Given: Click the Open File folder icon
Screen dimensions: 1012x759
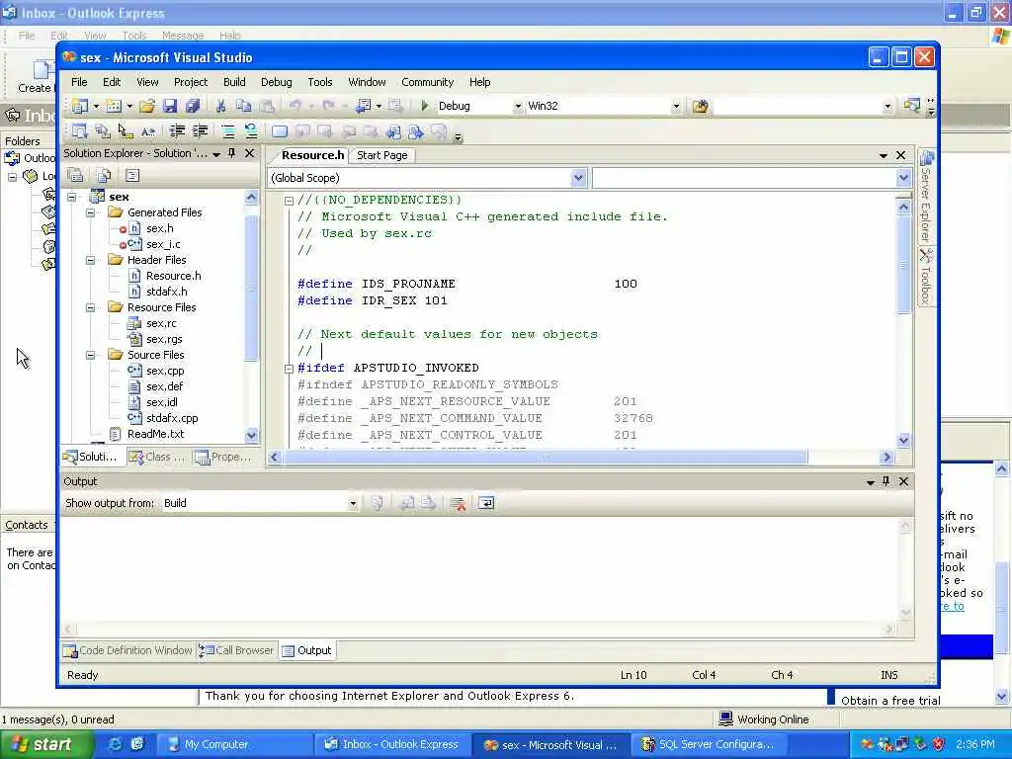Looking at the screenshot, I should coord(148,106).
